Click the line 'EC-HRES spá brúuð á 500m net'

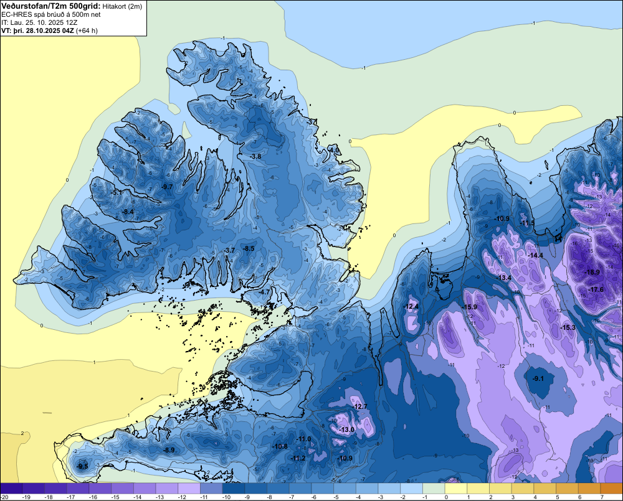click(51, 15)
